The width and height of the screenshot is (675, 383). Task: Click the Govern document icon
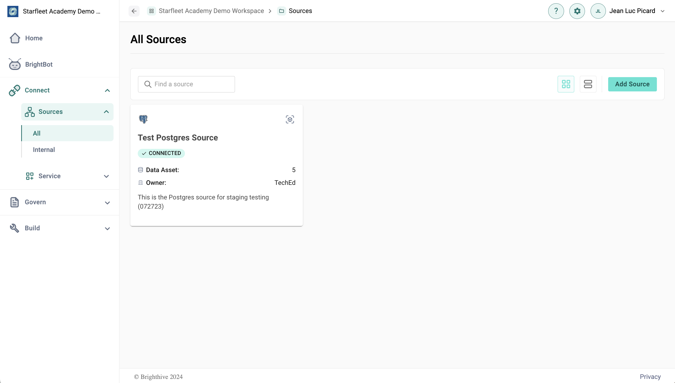click(15, 202)
